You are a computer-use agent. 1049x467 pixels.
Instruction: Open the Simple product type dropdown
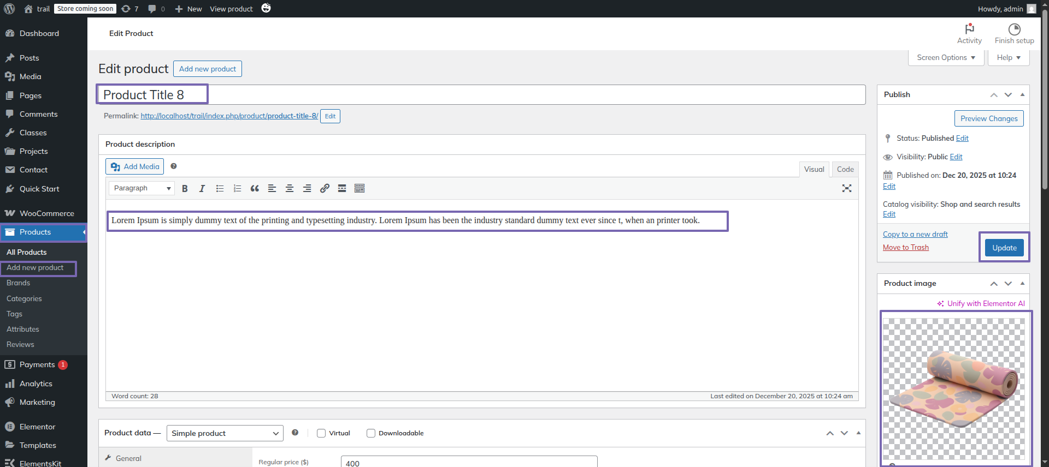(x=225, y=433)
